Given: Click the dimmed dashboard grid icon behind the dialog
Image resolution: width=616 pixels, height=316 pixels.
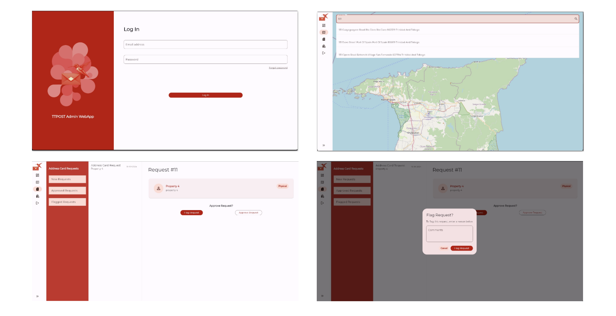Looking at the screenshot, I should pyautogui.click(x=322, y=175).
